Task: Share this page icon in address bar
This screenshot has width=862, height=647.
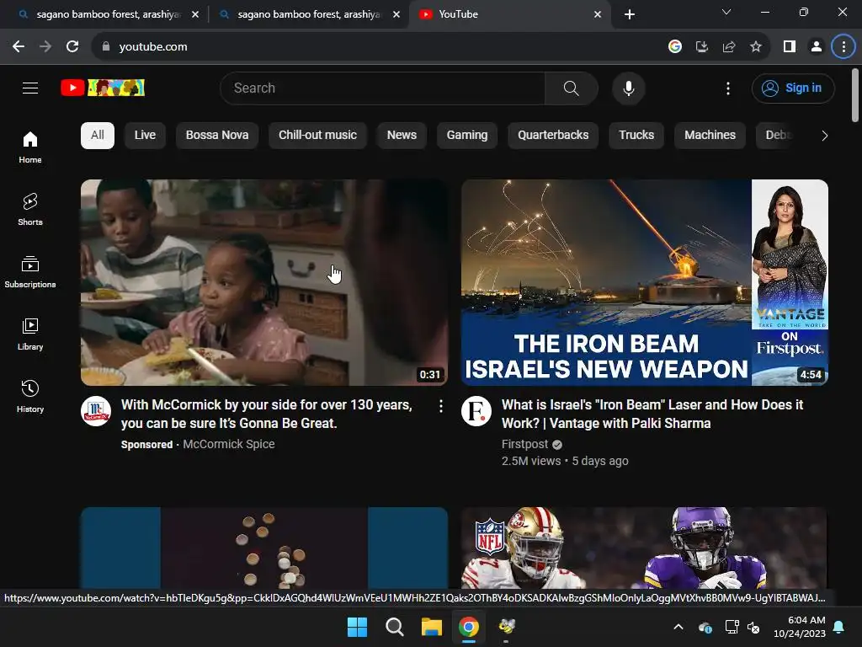Action: pyautogui.click(x=729, y=47)
